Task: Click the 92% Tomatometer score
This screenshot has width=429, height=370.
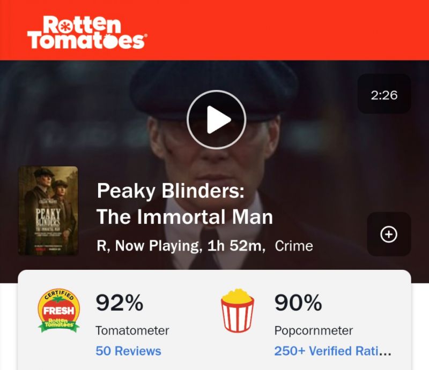Action: (119, 303)
